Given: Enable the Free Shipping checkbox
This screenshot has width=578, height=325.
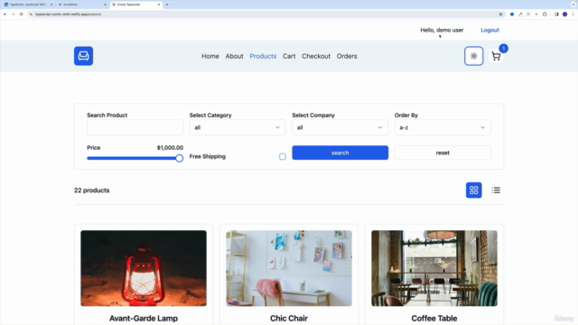Looking at the screenshot, I should coord(283,156).
